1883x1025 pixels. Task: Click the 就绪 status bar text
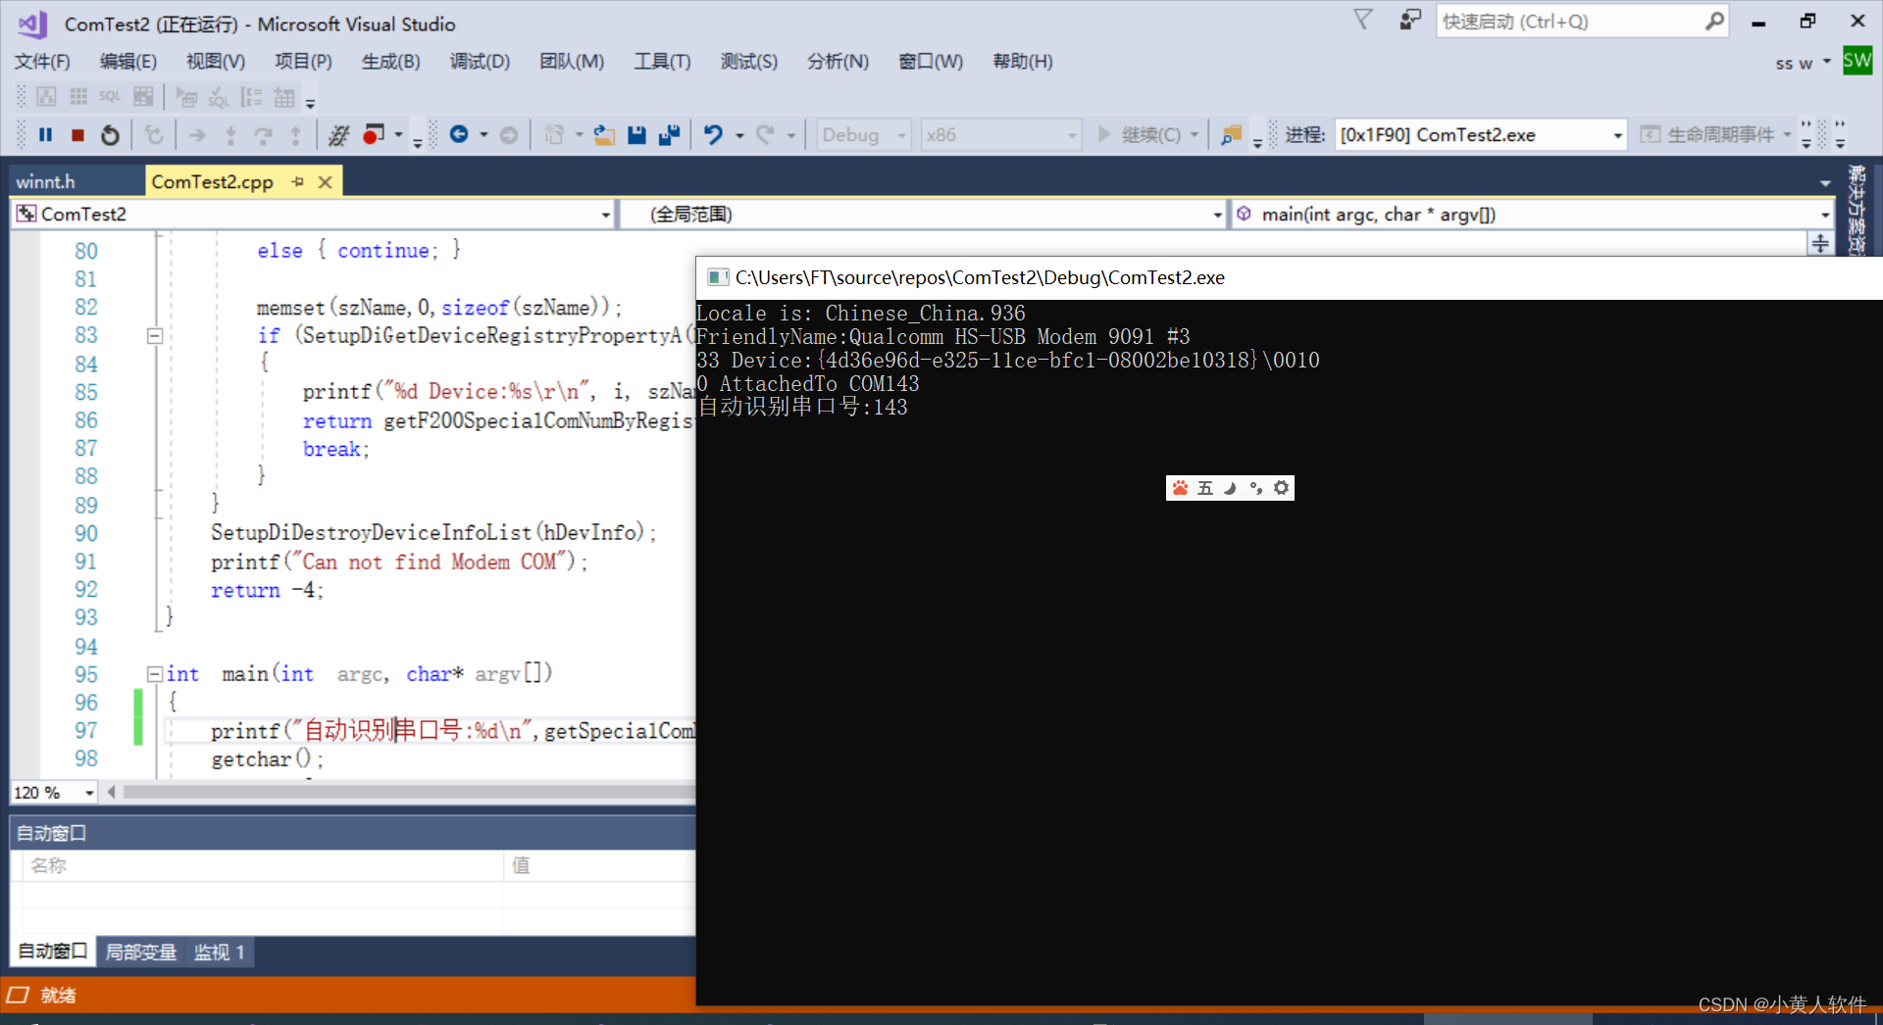click(58, 996)
